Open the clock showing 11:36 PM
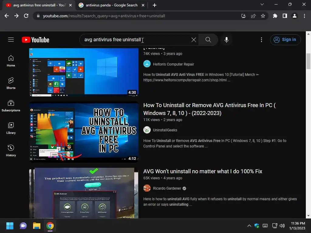311x233 pixels. 297,226
